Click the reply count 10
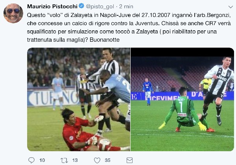Screen dimensions: 236x165 tap(42, 160)
